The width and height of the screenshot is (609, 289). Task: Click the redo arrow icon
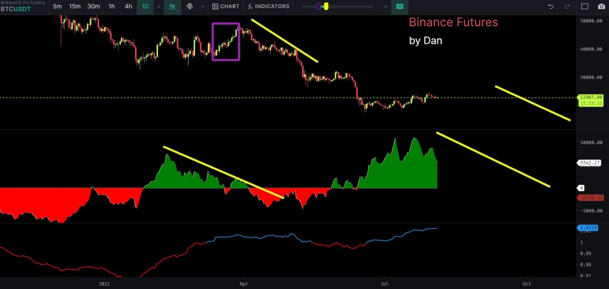click(x=567, y=7)
